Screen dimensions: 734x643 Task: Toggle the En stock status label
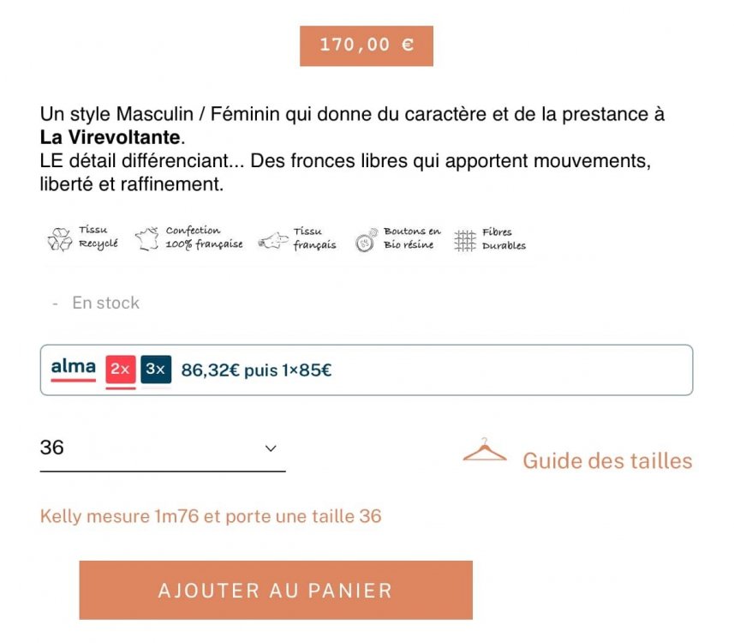[105, 302]
